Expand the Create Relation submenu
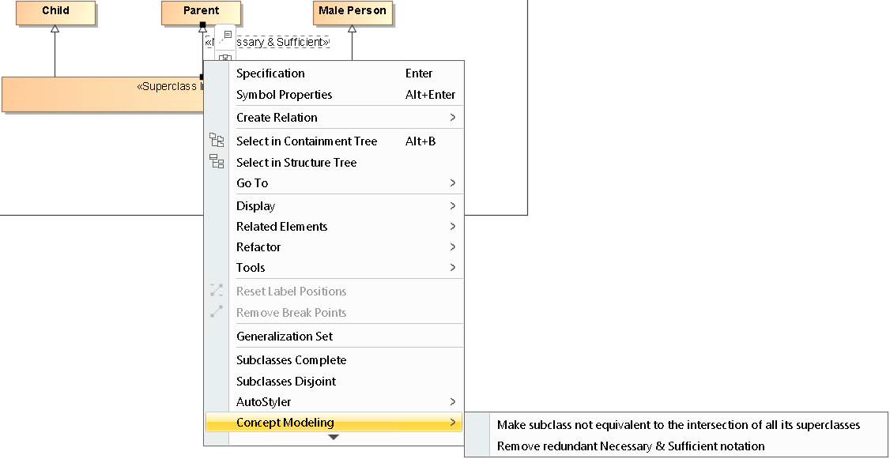The width and height of the screenshot is (890, 459). 452,117
